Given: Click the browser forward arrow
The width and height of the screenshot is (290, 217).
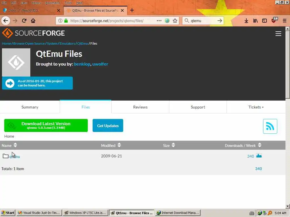Looking at the screenshot, I should (15, 21).
